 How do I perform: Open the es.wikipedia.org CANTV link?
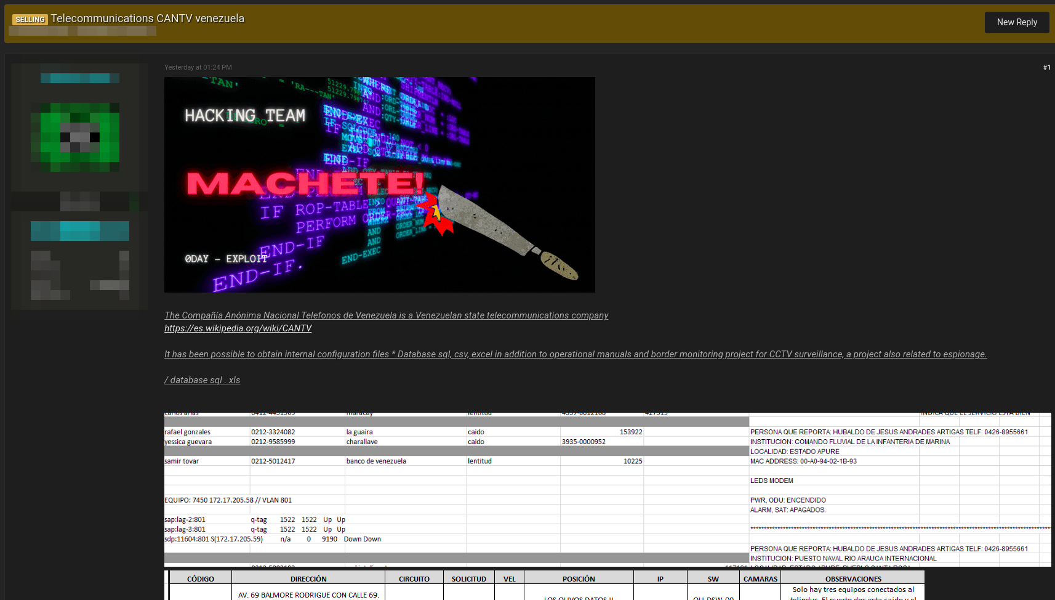point(238,328)
